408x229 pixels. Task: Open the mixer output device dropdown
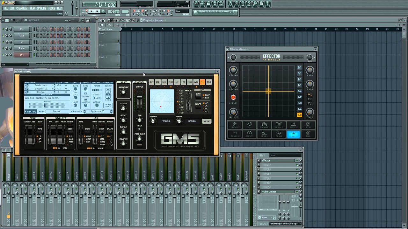coord(285,224)
